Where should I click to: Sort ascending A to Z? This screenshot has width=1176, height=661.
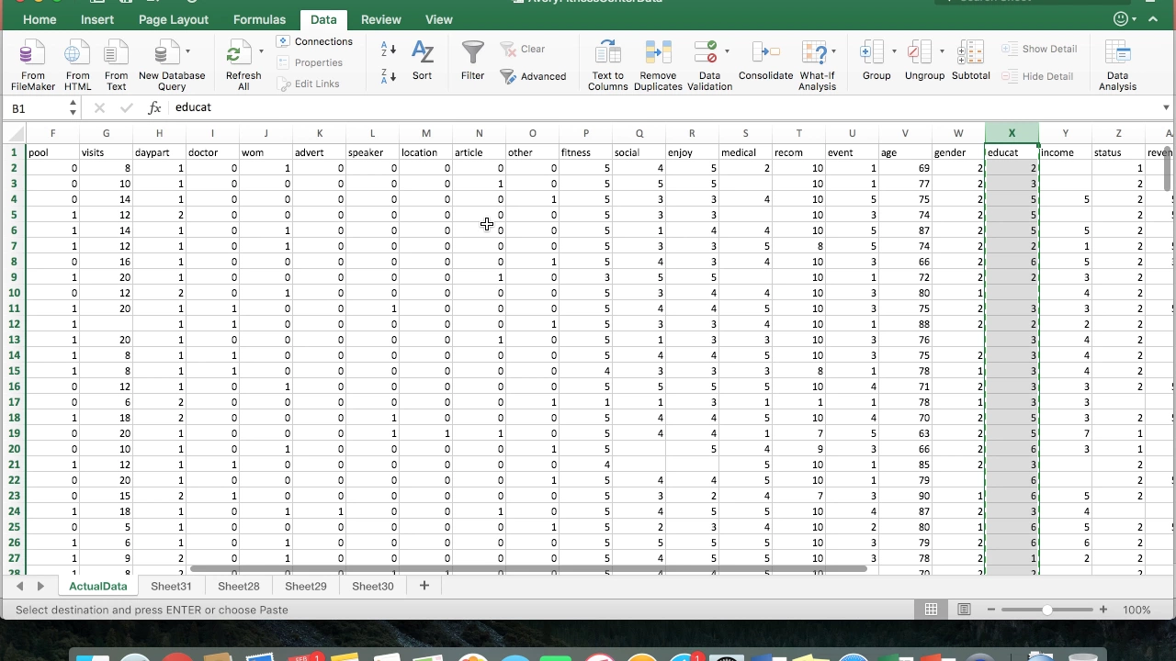point(388,50)
